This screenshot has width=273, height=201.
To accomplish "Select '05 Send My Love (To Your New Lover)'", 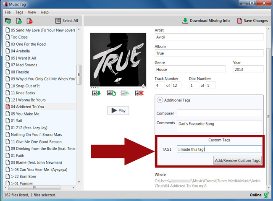I will click(43, 30).
